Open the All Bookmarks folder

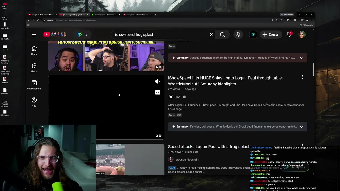coord(306,25)
